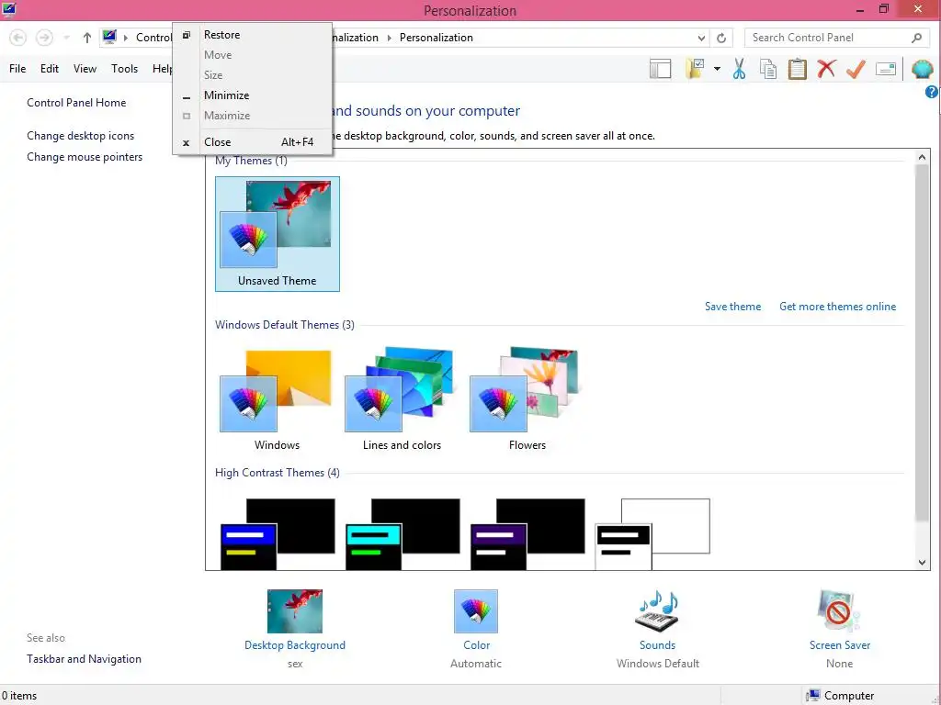Click the Color text link

pos(477,645)
